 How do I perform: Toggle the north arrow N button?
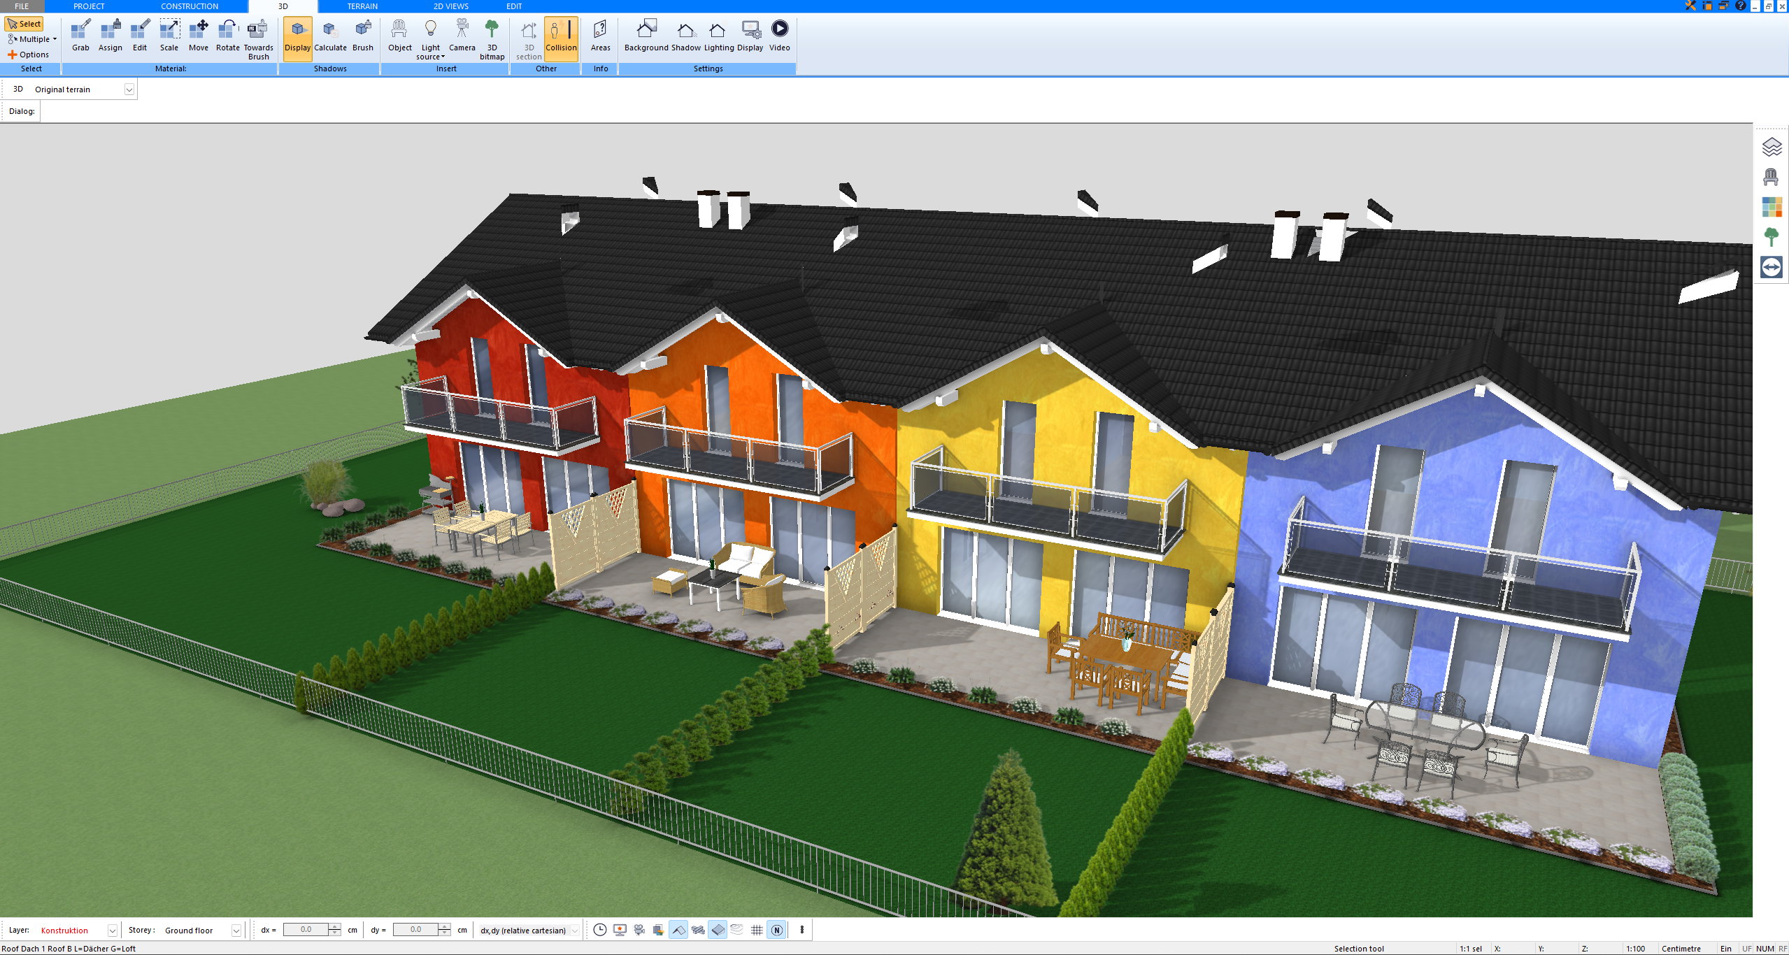pos(776,930)
